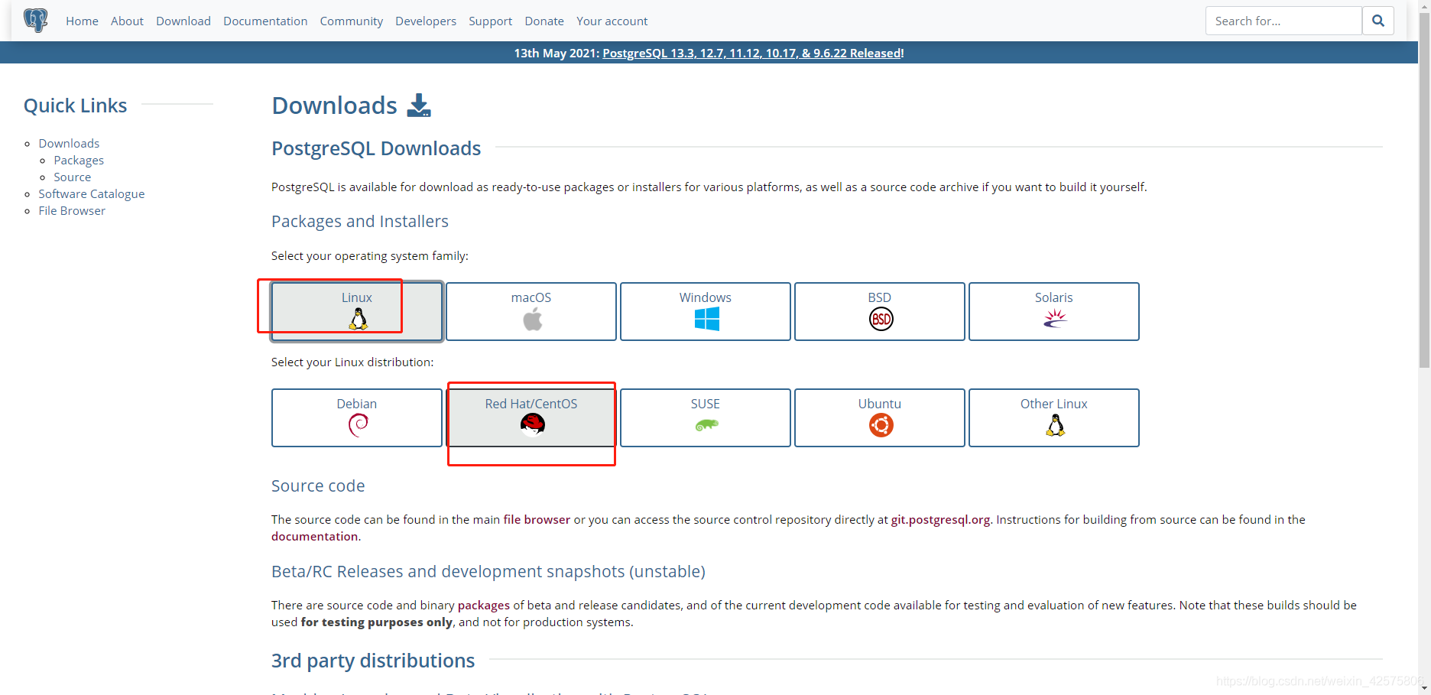Viewport: 1431px width, 695px height.
Task: Choose the Ubuntu distribution label
Action: coord(880,404)
